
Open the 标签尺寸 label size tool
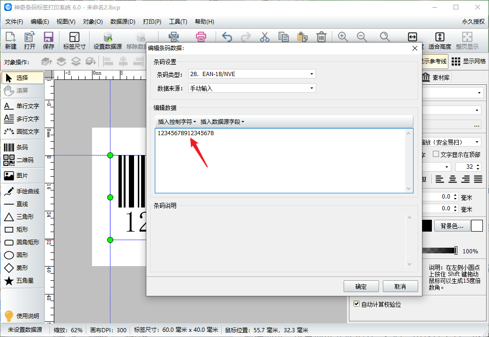point(74,41)
